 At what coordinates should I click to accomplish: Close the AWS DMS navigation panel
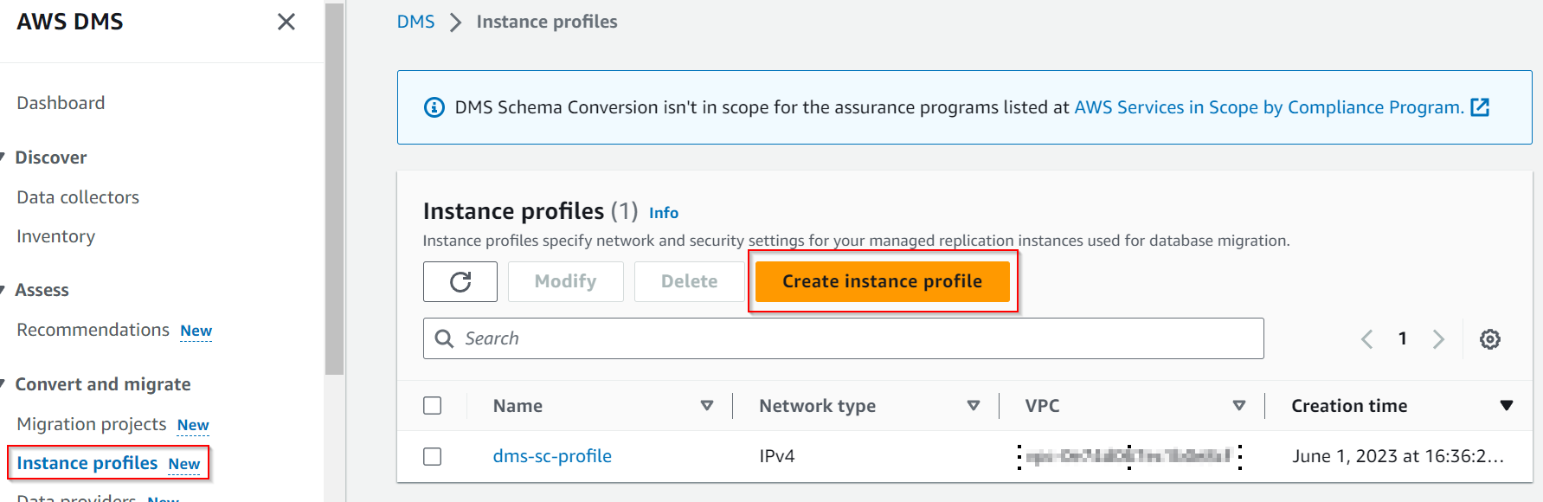click(x=286, y=22)
